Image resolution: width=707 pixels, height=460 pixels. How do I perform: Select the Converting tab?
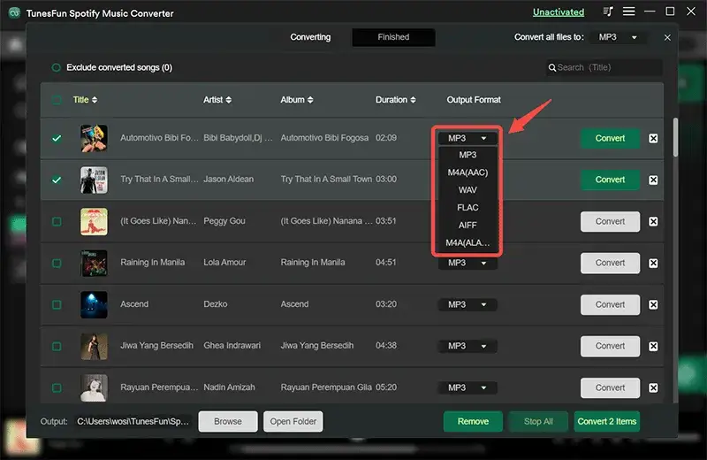(310, 37)
